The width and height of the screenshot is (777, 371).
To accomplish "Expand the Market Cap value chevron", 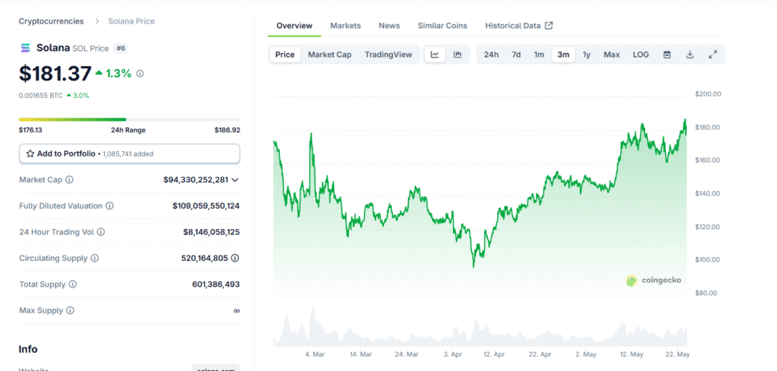I will point(235,180).
